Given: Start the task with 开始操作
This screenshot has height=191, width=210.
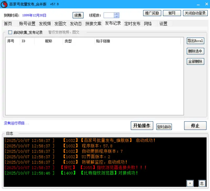Looking at the screenshot, I should [142, 126].
